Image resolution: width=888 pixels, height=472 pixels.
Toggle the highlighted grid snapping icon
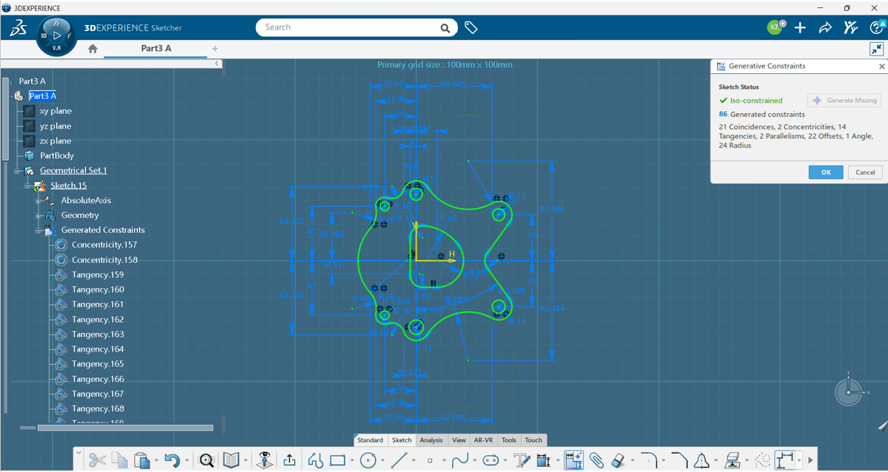[x=573, y=459]
